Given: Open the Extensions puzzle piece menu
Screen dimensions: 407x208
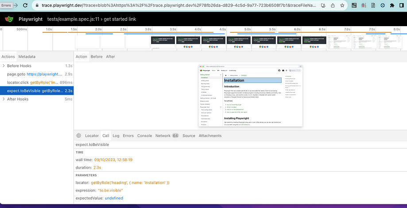Looking at the screenshot, I should pyautogui.click(x=392, y=5).
